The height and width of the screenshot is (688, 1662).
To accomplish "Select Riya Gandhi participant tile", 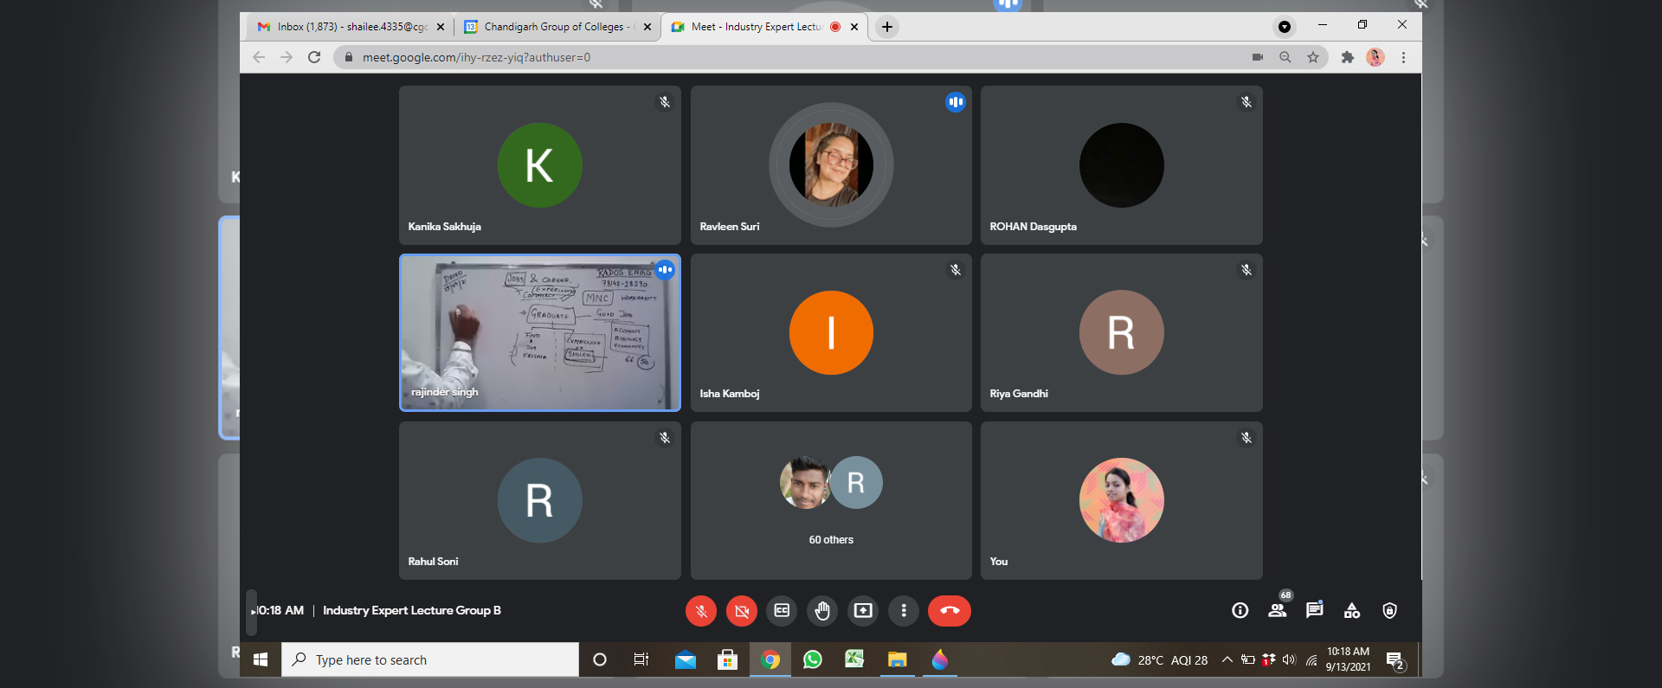I will (1122, 332).
